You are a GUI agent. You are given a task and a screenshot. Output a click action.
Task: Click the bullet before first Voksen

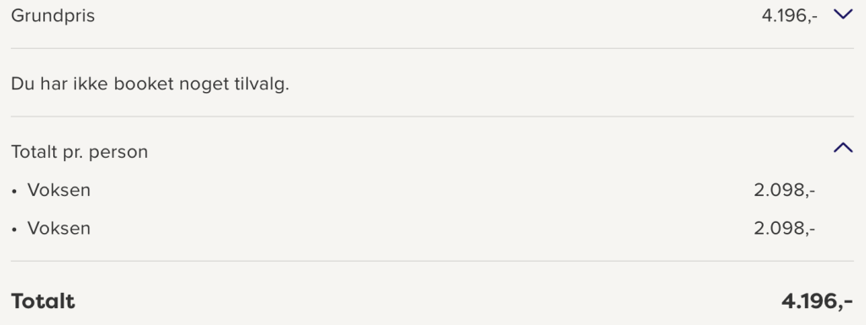click(x=14, y=192)
